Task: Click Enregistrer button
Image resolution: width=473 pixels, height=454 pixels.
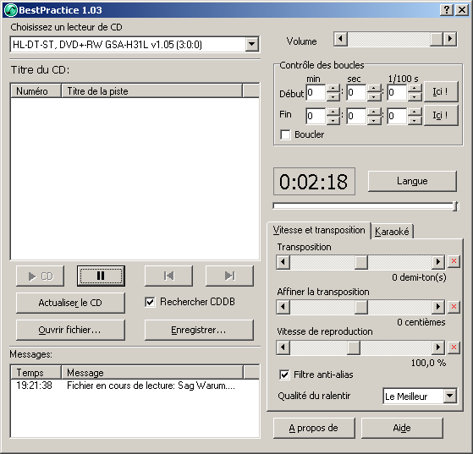Action: coord(199,330)
